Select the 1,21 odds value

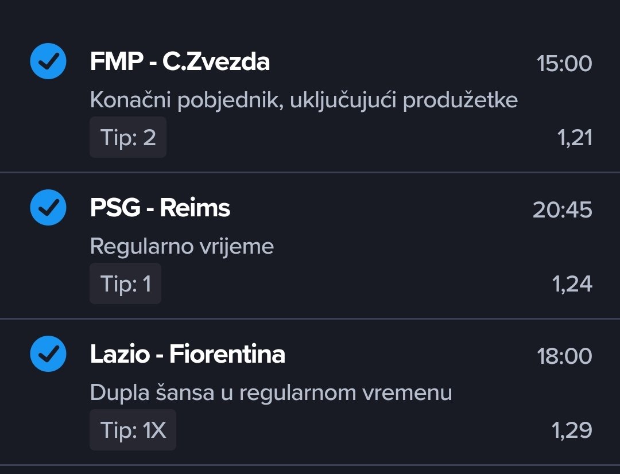[x=575, y=138]
